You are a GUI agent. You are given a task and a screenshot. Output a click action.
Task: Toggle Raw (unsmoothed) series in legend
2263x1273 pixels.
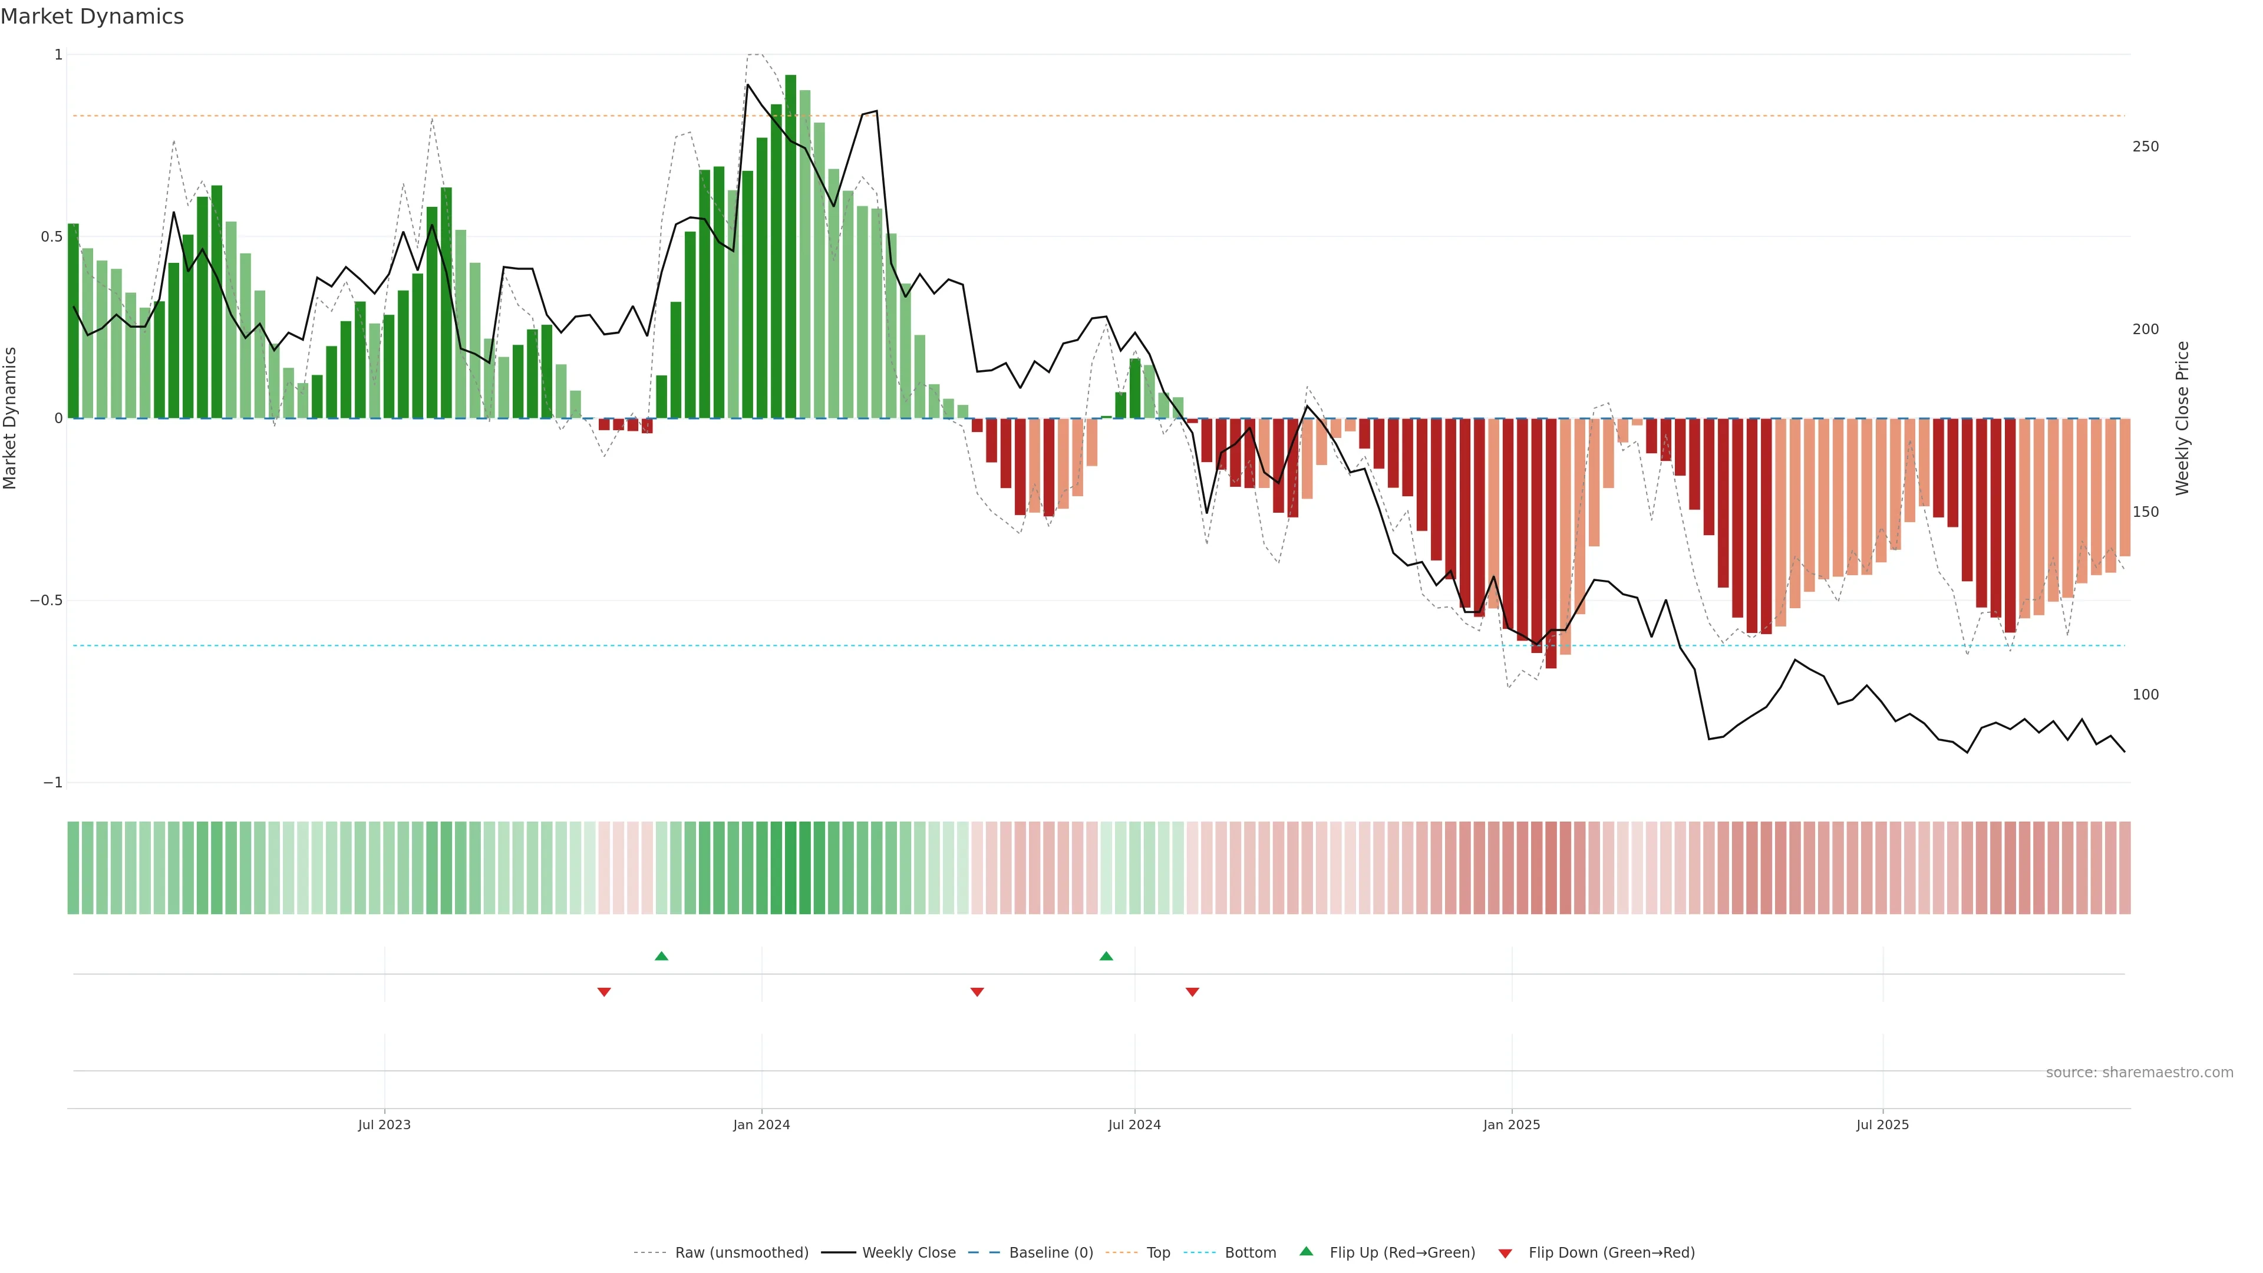[741, 1253]
